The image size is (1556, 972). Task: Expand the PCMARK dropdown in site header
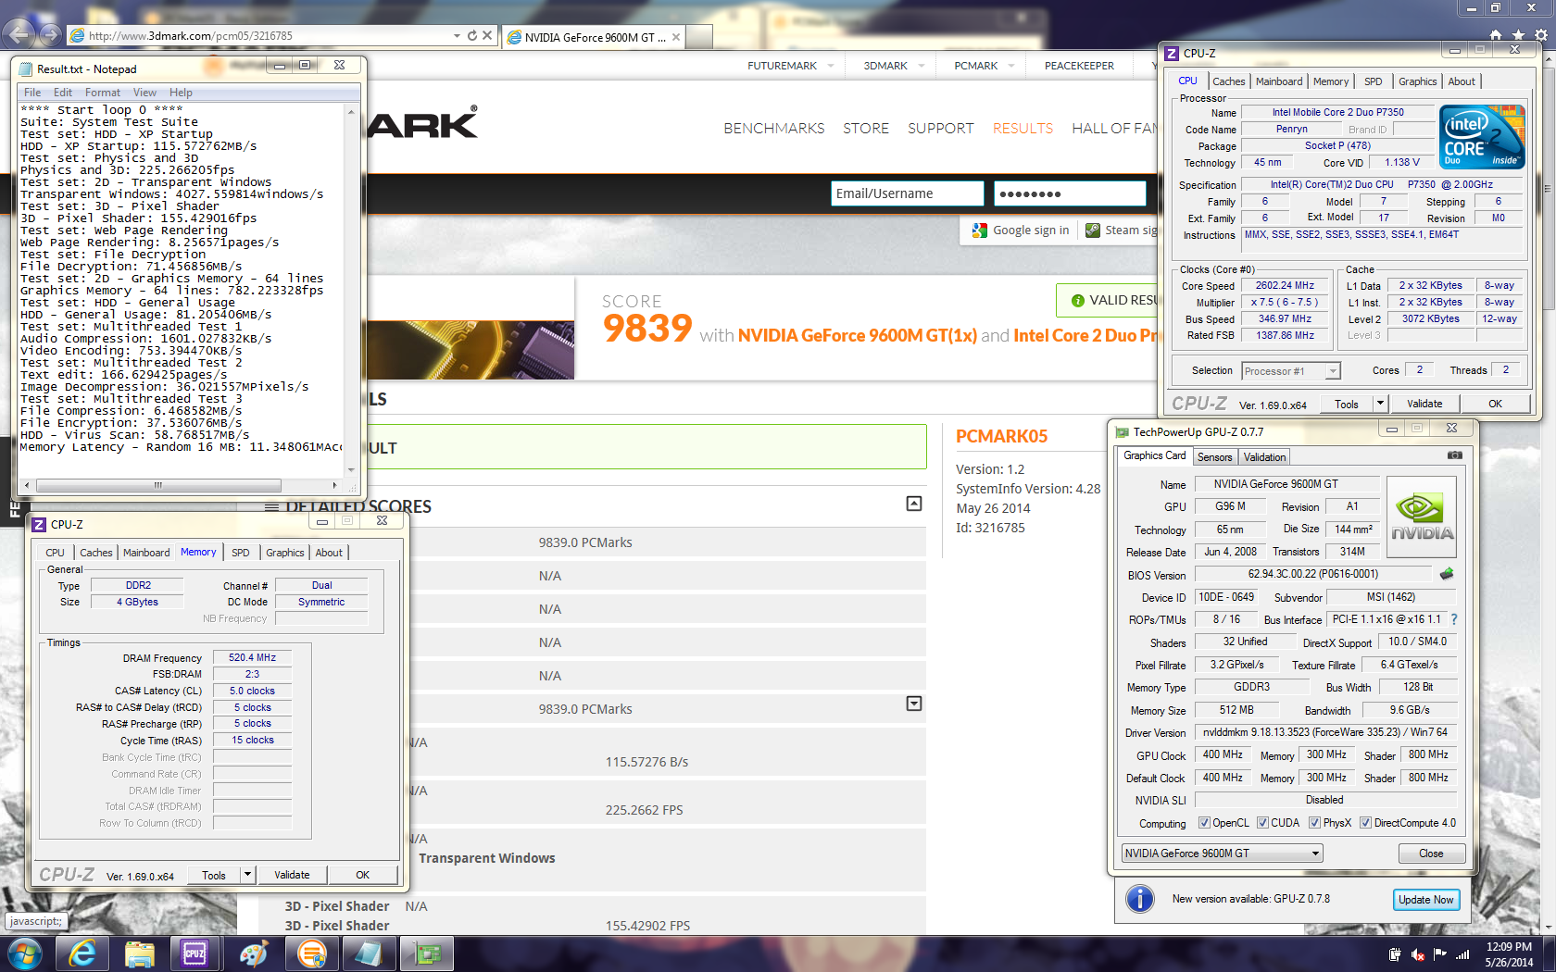1010,66
